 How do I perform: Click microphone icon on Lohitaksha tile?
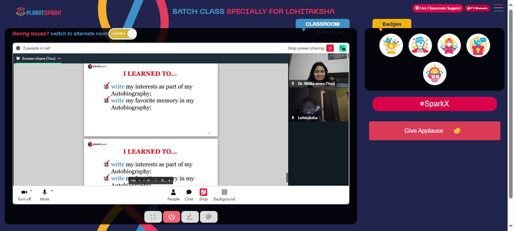[293, 117]
